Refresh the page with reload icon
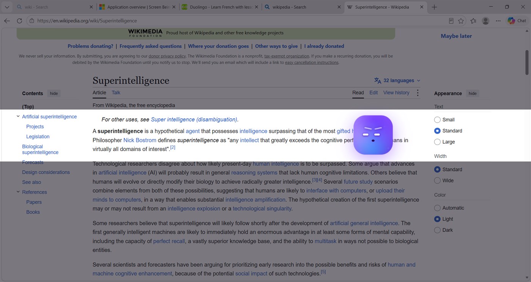This screenshot has width=531, height=282. tap(19, 21)
